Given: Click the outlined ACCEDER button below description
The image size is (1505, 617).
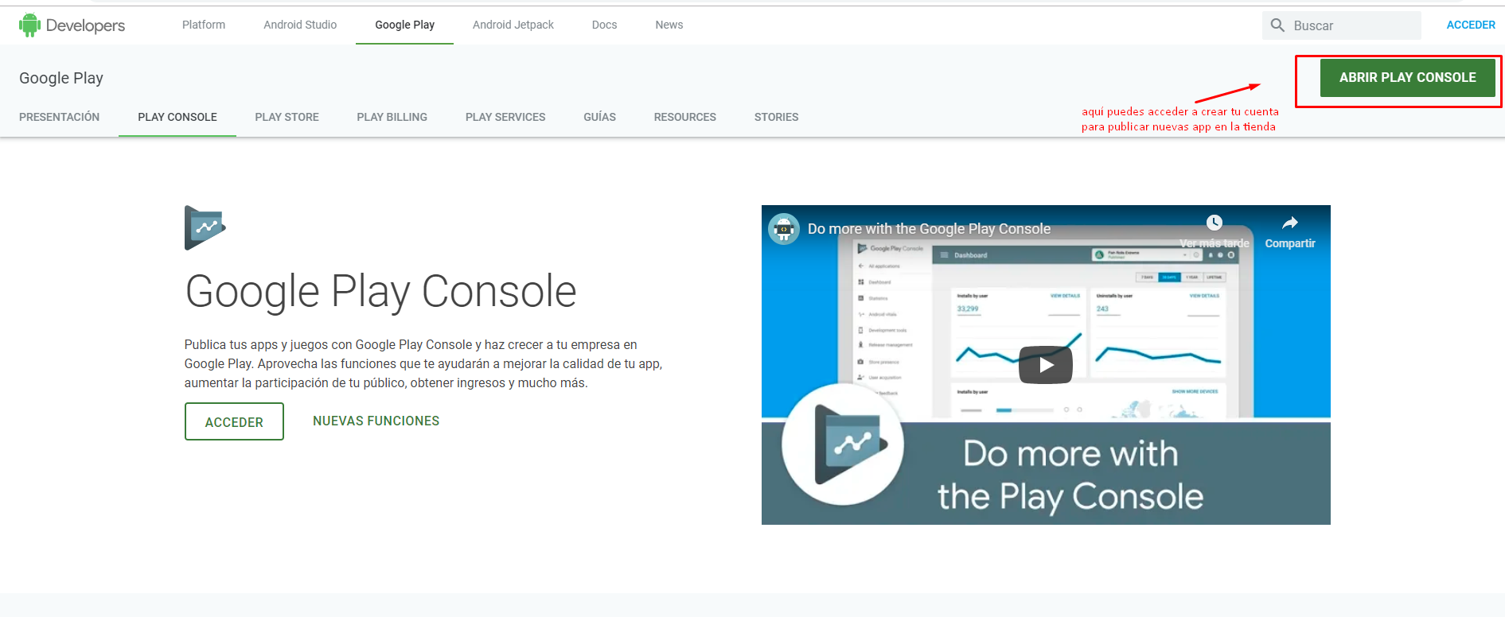Looking at the screenshot, I should [x=234, y=421].
